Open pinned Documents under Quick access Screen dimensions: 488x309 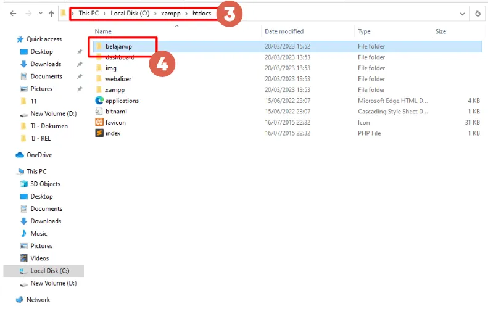(46, 76)
